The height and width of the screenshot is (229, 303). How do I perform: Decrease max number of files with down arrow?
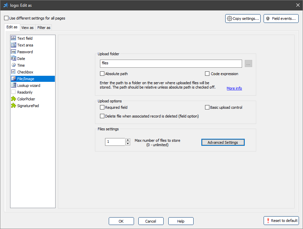click(128, 144)
